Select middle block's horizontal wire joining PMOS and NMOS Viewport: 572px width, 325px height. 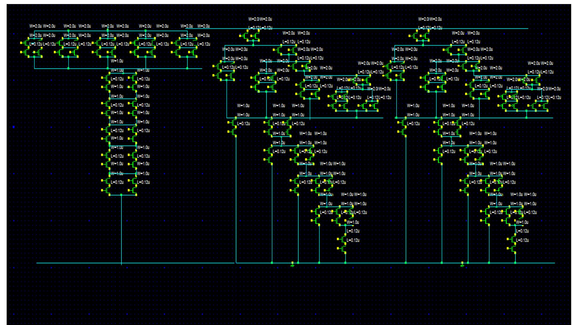pyautogui.click(x=305, y=118)
